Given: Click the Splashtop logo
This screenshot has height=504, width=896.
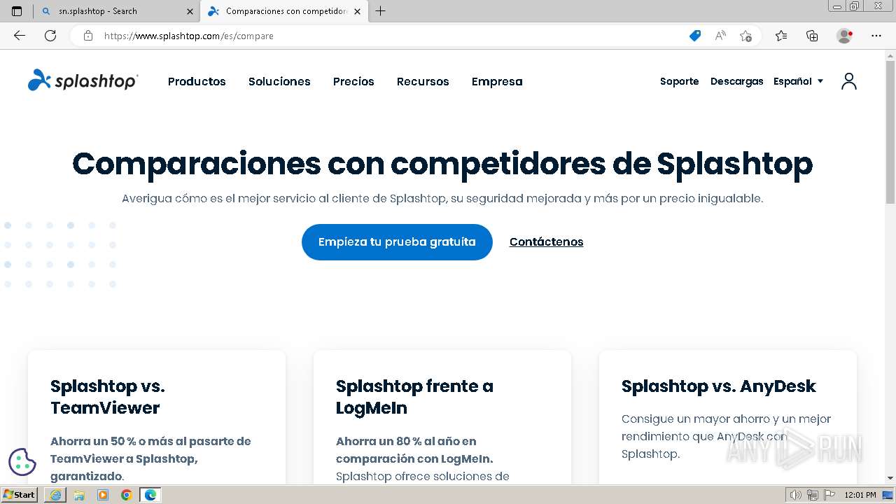Looking at the screenshot, I should pyautogui.click(x=83, y=80).
